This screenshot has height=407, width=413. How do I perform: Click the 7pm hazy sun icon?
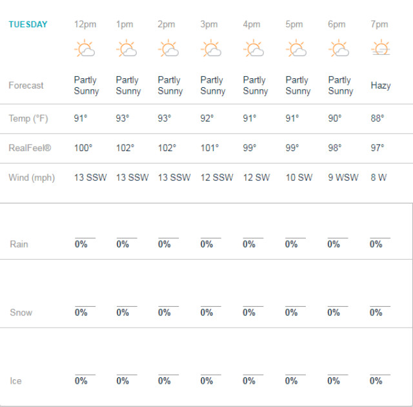point(381,47)
